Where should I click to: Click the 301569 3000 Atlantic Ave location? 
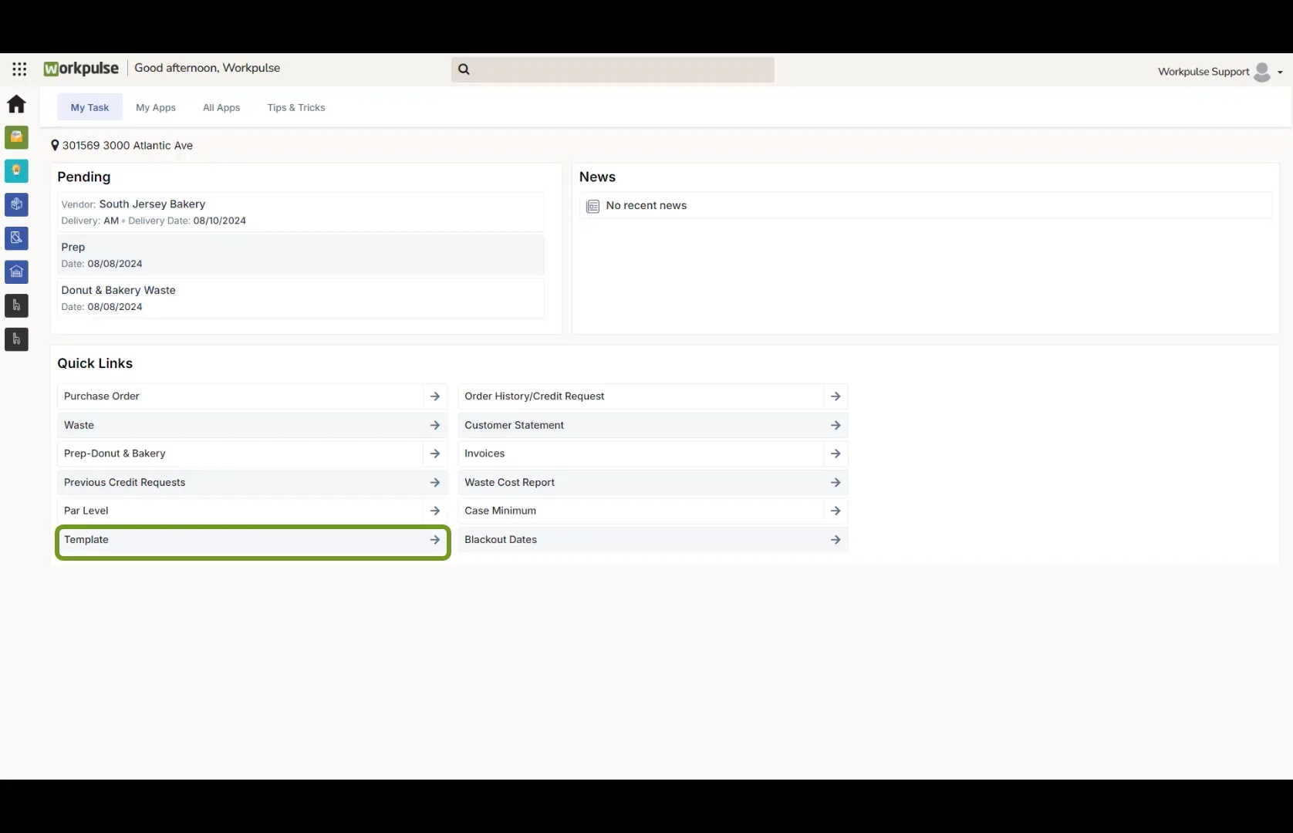pos(127,145)
